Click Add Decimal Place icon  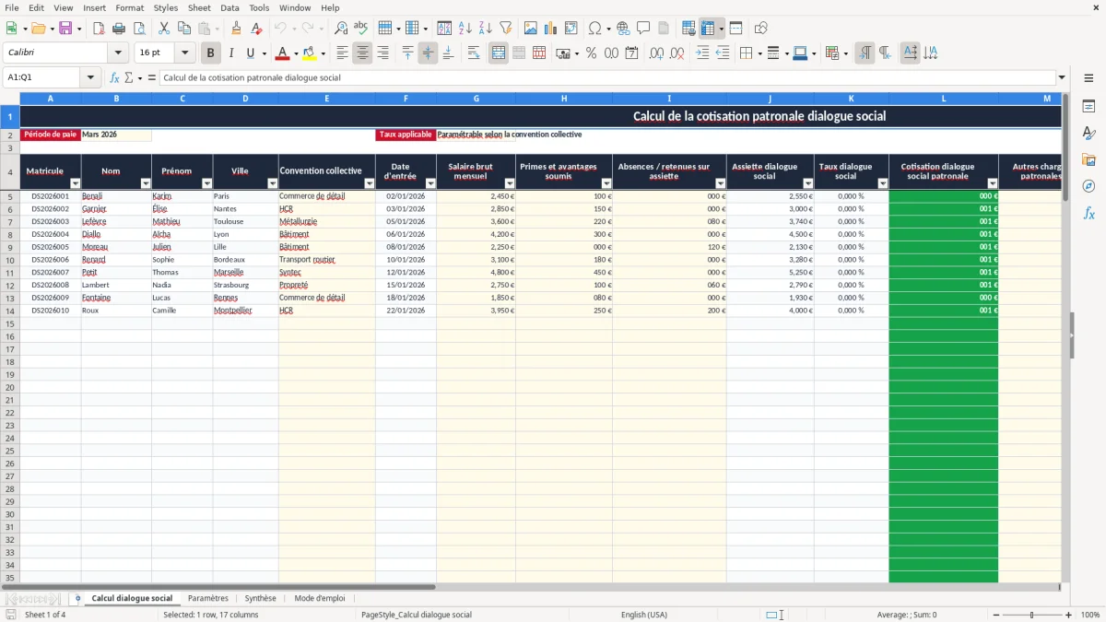[657, 53]
